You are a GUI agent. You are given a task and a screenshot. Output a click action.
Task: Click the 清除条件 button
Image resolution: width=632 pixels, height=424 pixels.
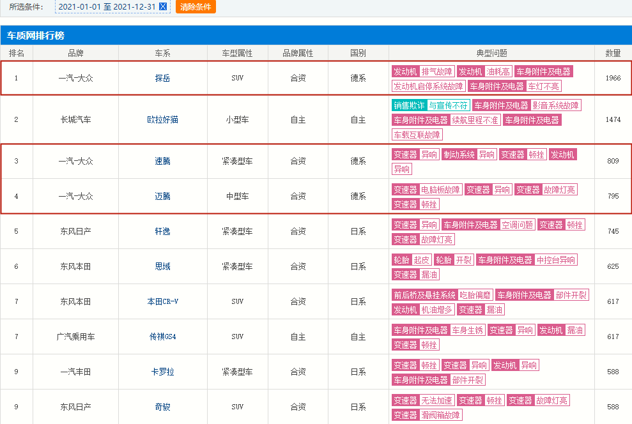pyautogui.click(x=196, y=6)
